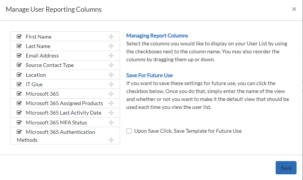This screenshot has width=303, height=180.
Task: Click the Authentication Methods row move icon
Action: (x=111, y=140)
